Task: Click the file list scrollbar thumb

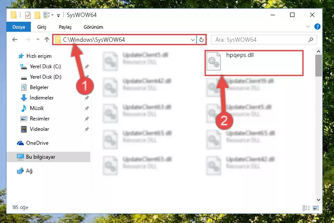Action: pyautogui.click(x=318, y=66)
